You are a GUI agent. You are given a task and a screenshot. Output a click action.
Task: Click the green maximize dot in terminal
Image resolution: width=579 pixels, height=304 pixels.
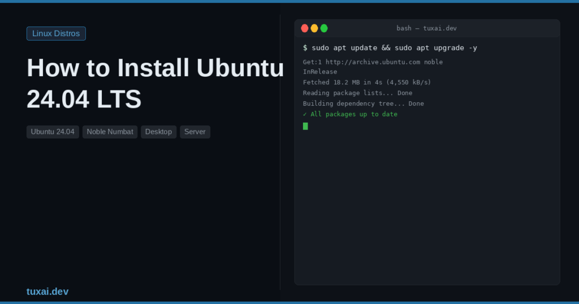pos(324,28)
